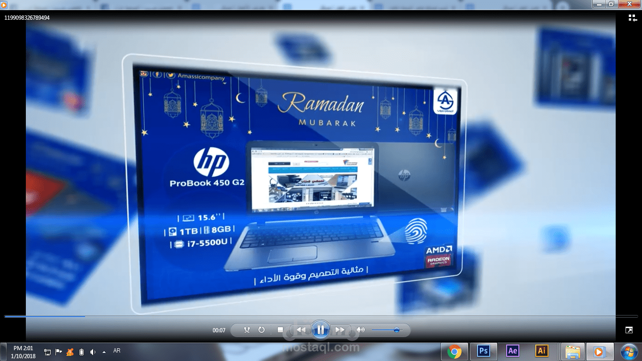Switch to Library view
Viewport: 642px width, 361px height.
pyautogui.click(x=632, y=18)
